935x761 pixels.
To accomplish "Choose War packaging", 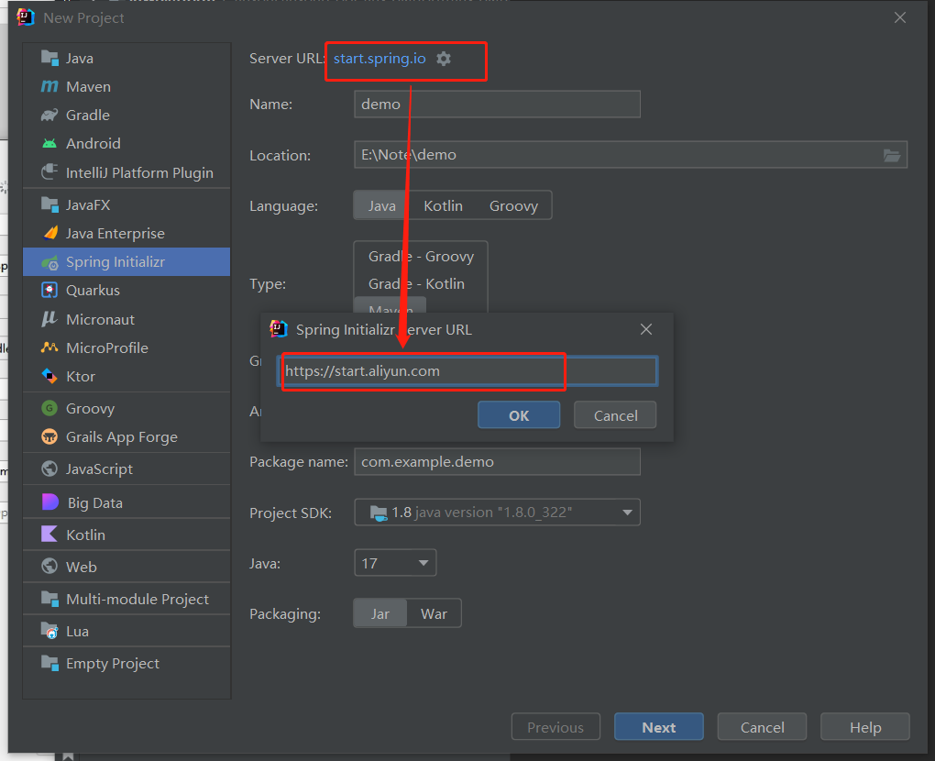I will pos(434,613).
